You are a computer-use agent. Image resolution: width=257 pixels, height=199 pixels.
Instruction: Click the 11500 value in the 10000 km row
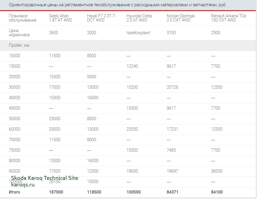click(x=55, y=56)
